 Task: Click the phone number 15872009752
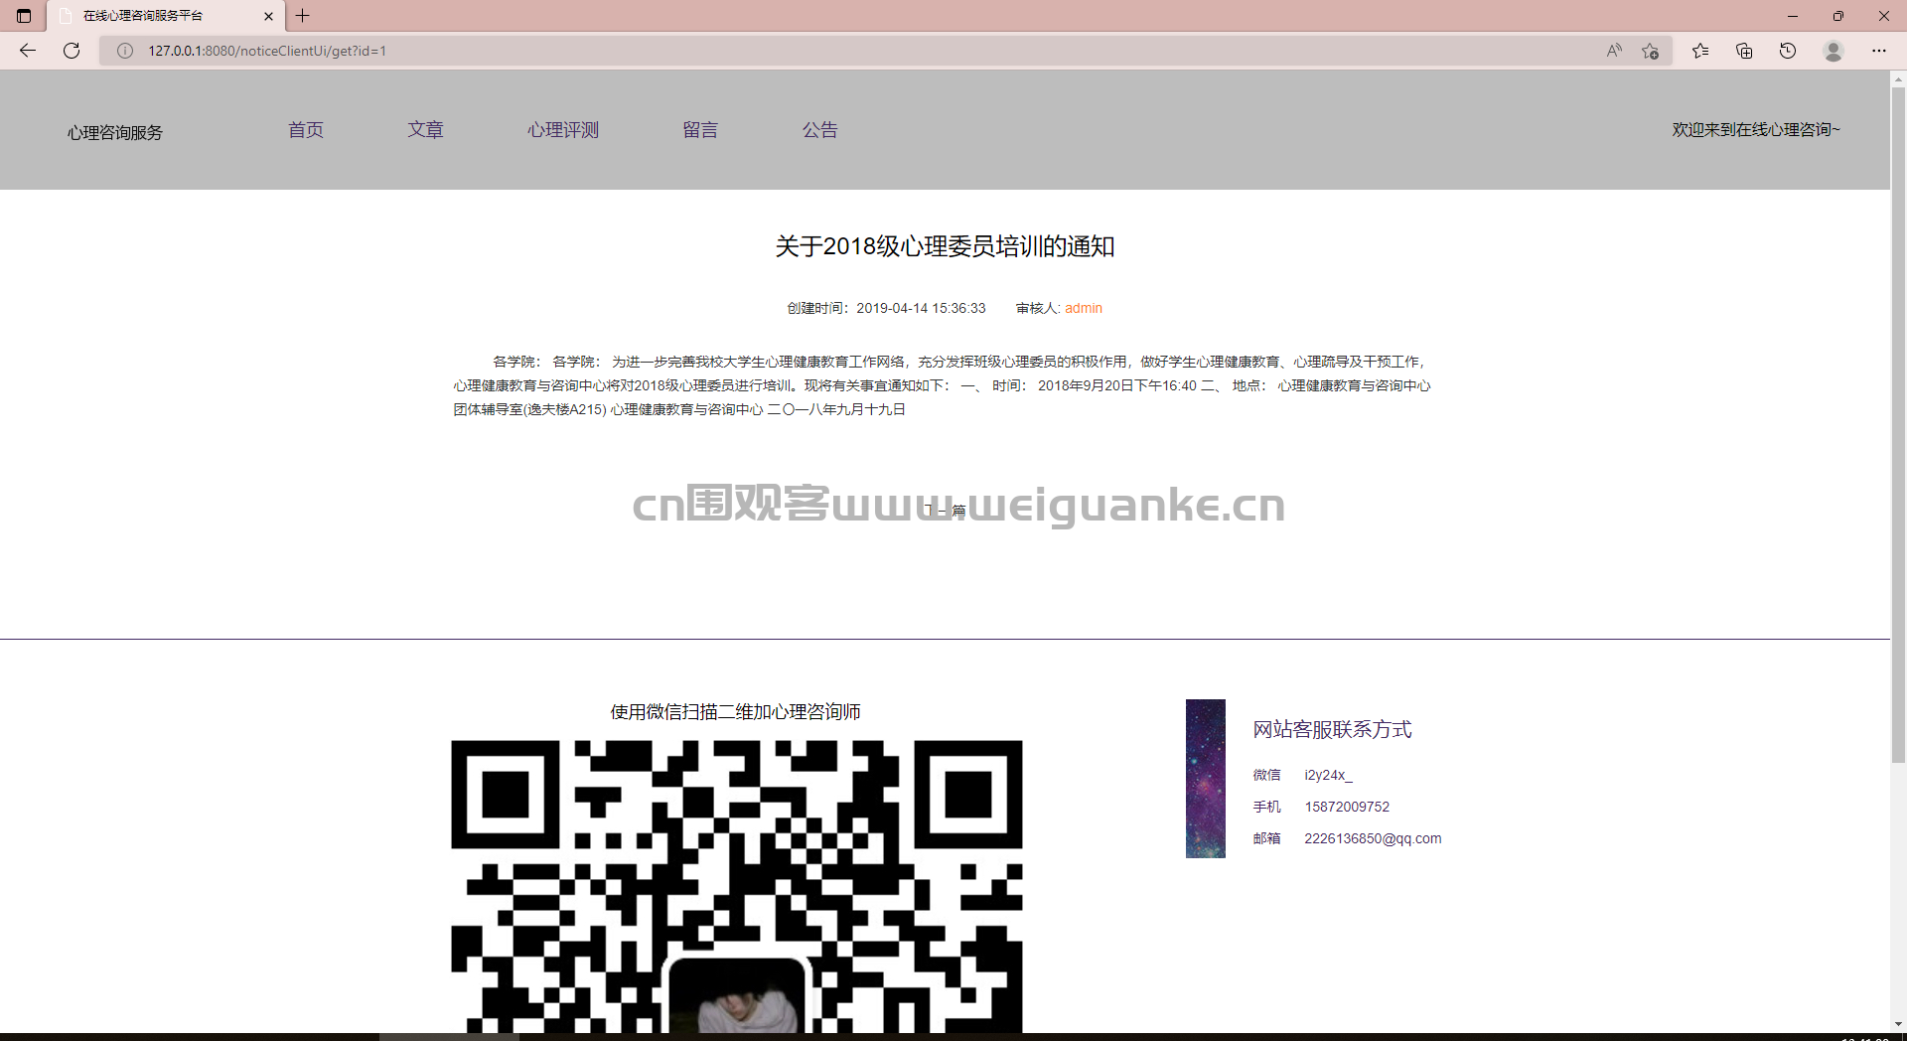tap(1347, 807)
